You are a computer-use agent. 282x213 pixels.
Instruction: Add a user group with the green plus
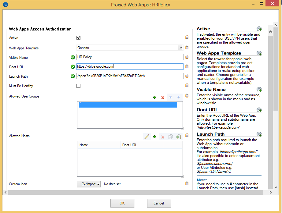coord(155,97)
